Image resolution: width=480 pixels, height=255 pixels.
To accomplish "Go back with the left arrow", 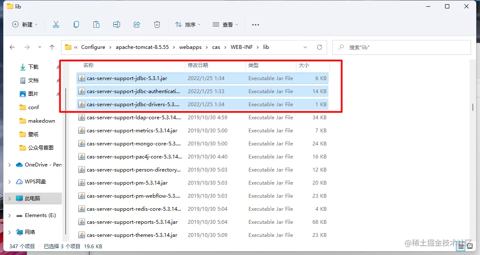I will click(12, 47).
